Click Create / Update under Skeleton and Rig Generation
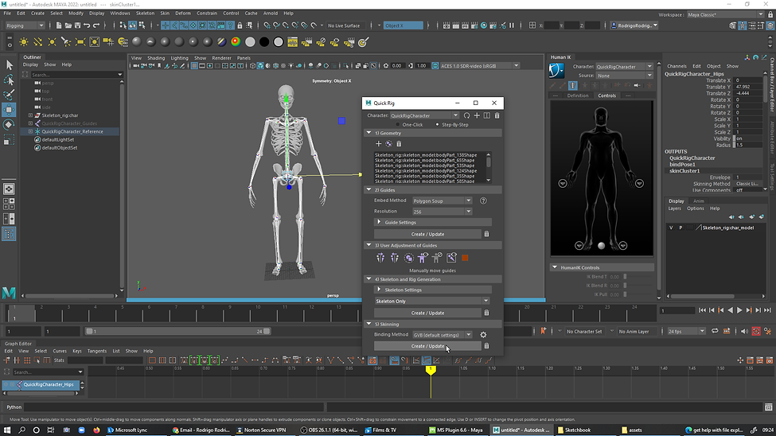The height and width of the screenshot is (436, 776). (427, 313)
